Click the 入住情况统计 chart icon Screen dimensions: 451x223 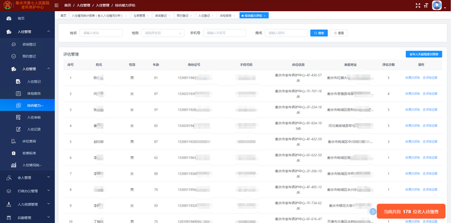(14, 165)
